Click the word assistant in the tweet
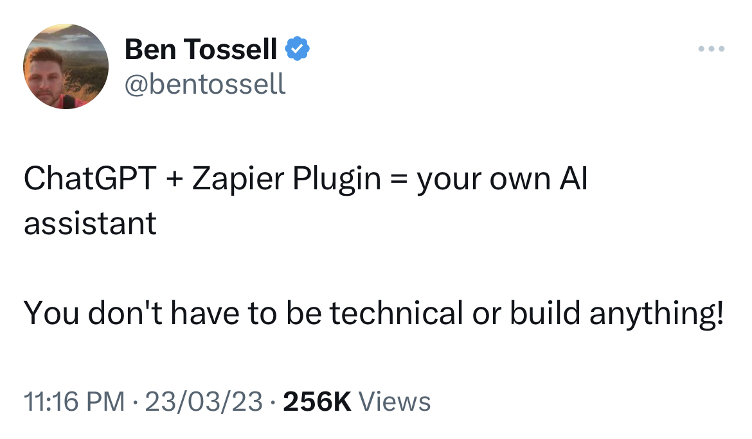This screenshot has height=439, width=752. click(90, 223)
